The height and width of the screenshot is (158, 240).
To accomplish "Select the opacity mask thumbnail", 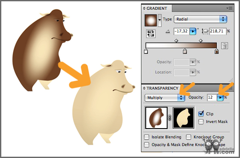I will pyautogui.click(x=183, y=118).
